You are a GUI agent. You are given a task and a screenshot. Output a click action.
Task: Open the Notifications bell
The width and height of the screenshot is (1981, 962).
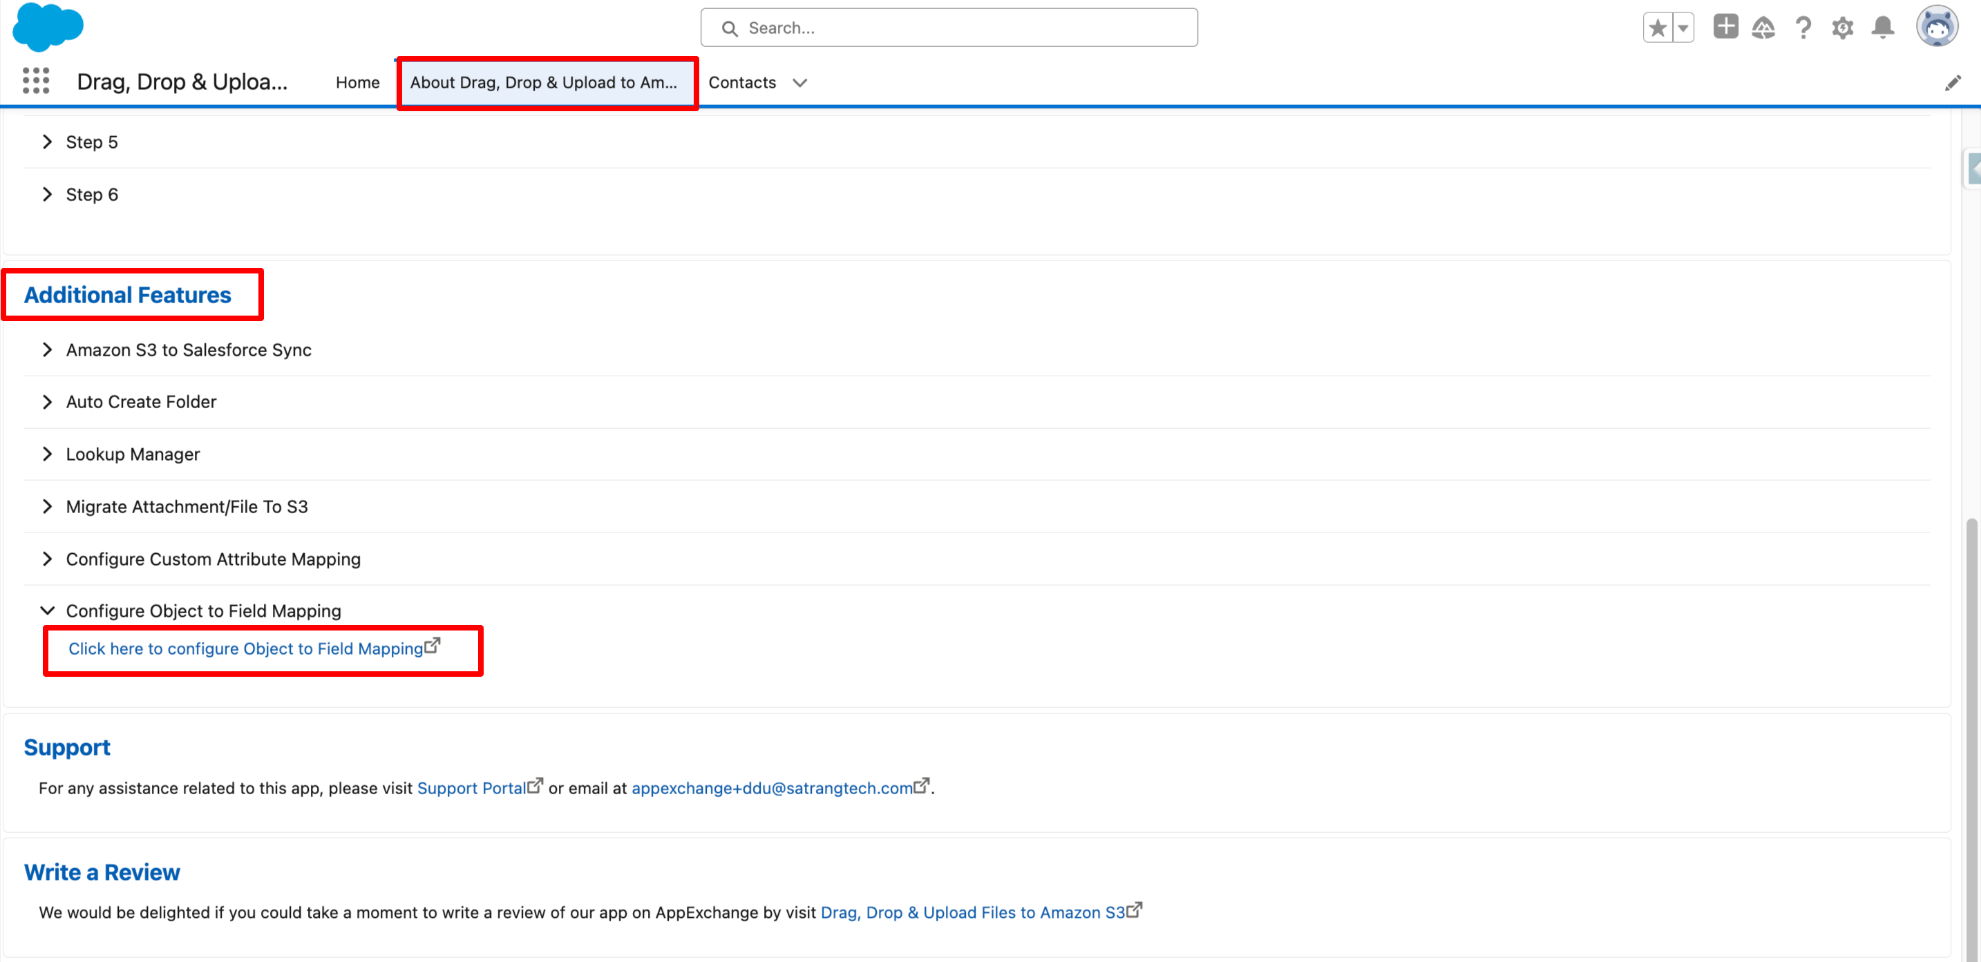pyautogui.click(x=1883, y=28)
